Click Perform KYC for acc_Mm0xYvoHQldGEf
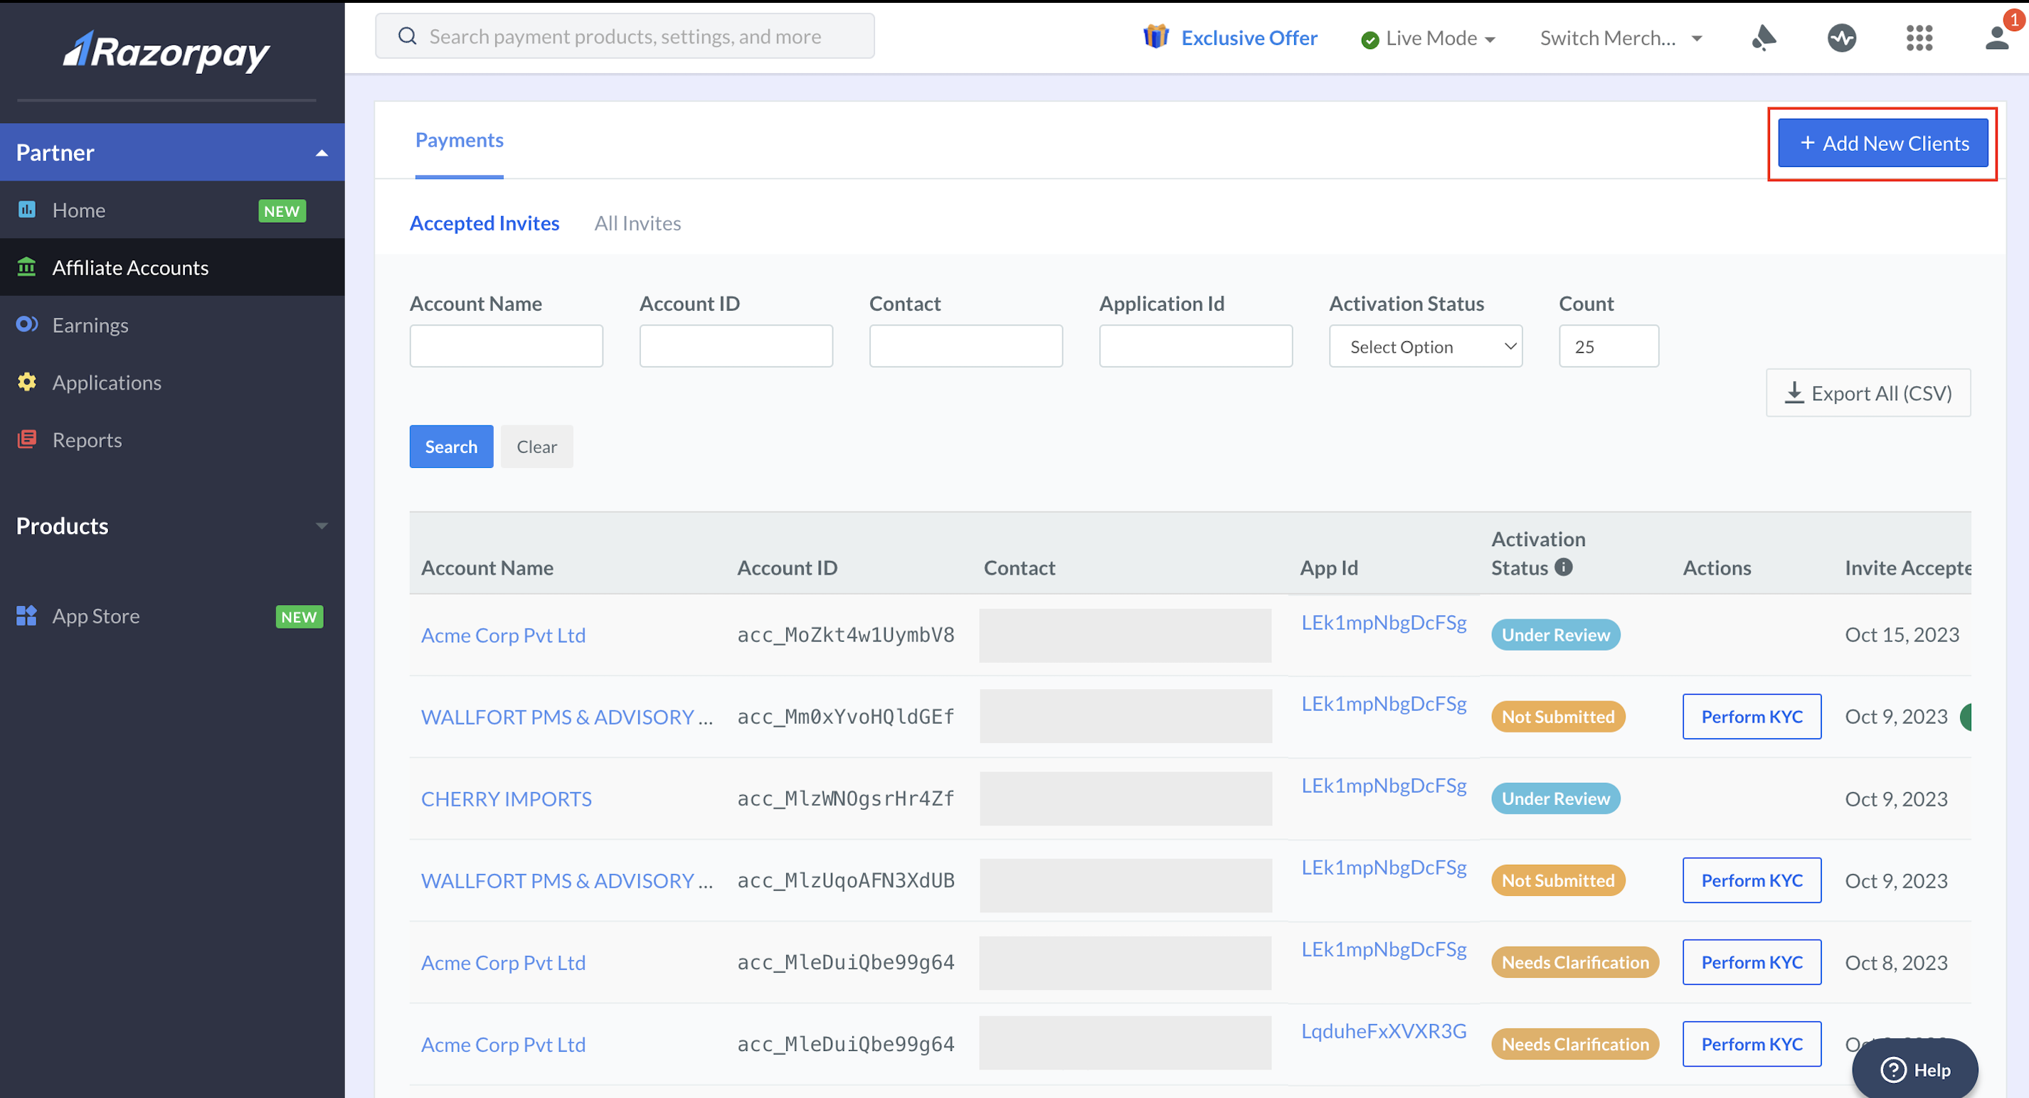The width and height of the screenshot is (2029, 1098). pyautogui.click(x=1751, y=716)
